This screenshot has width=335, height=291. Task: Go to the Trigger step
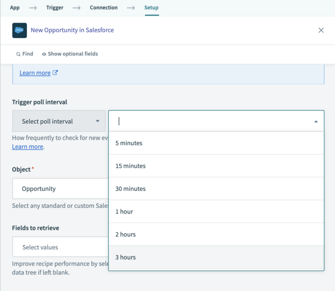[55, 8]
